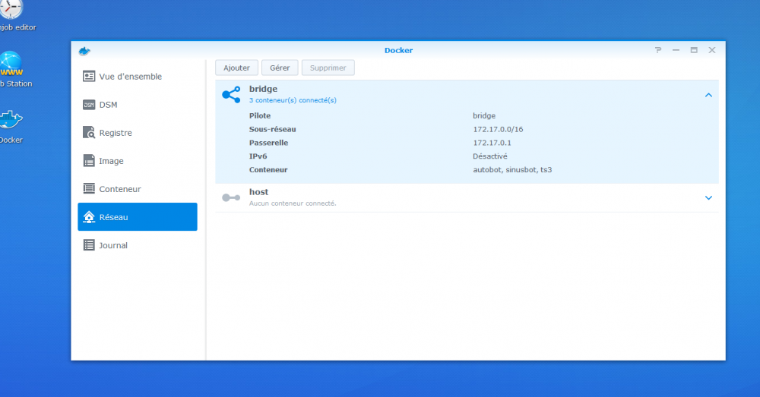Expand the host network details
Screen dimensions: 760x397
coord(708,197)
